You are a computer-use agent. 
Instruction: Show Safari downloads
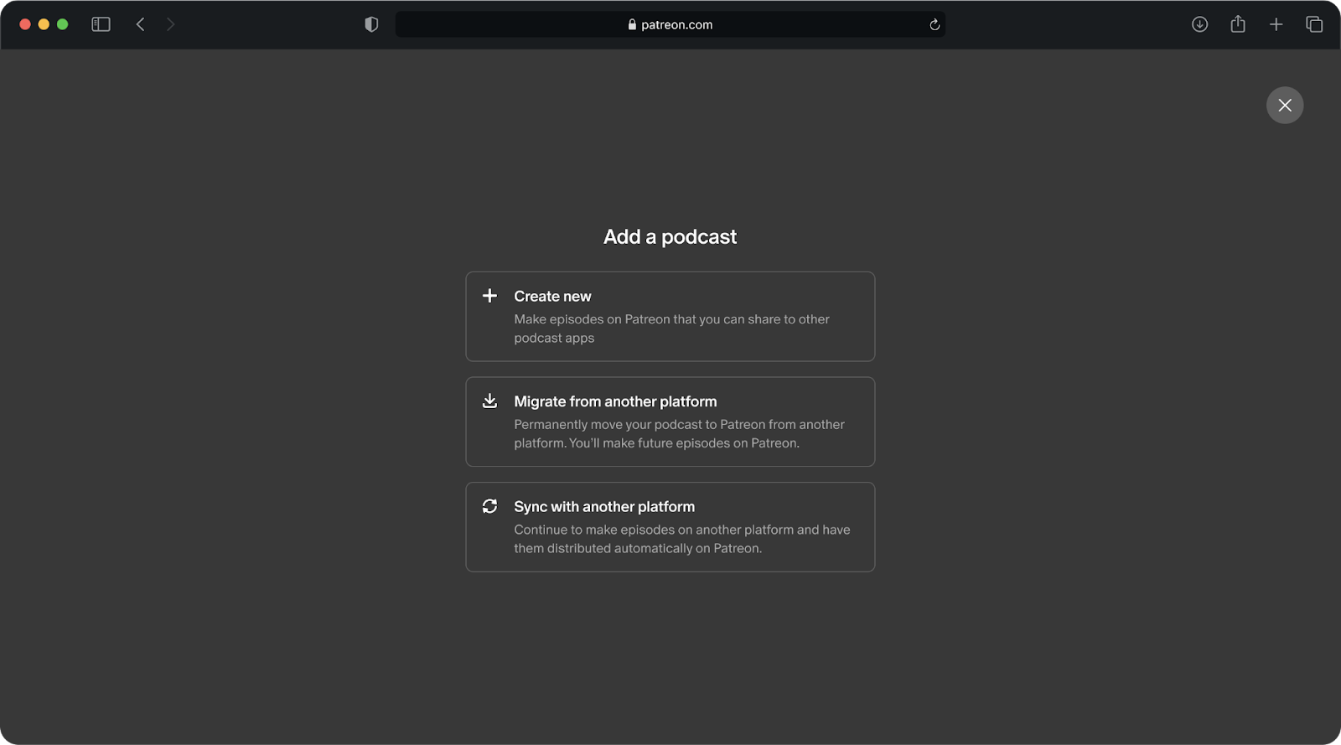1200,24
